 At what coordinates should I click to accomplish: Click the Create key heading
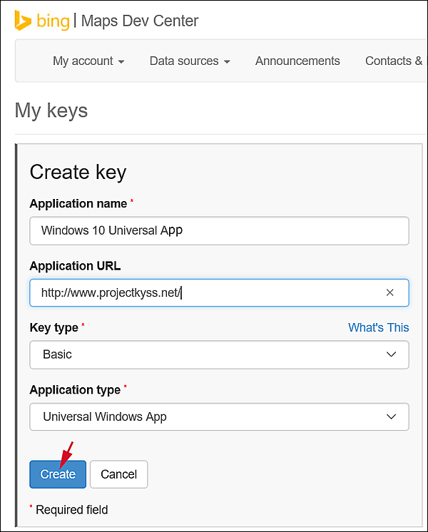[x=78, y=172]
